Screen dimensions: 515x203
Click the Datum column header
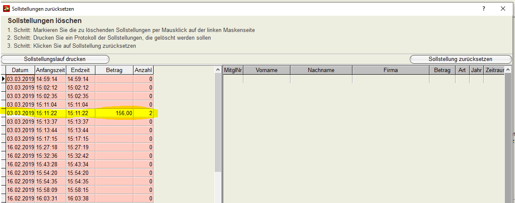[20, 70]
